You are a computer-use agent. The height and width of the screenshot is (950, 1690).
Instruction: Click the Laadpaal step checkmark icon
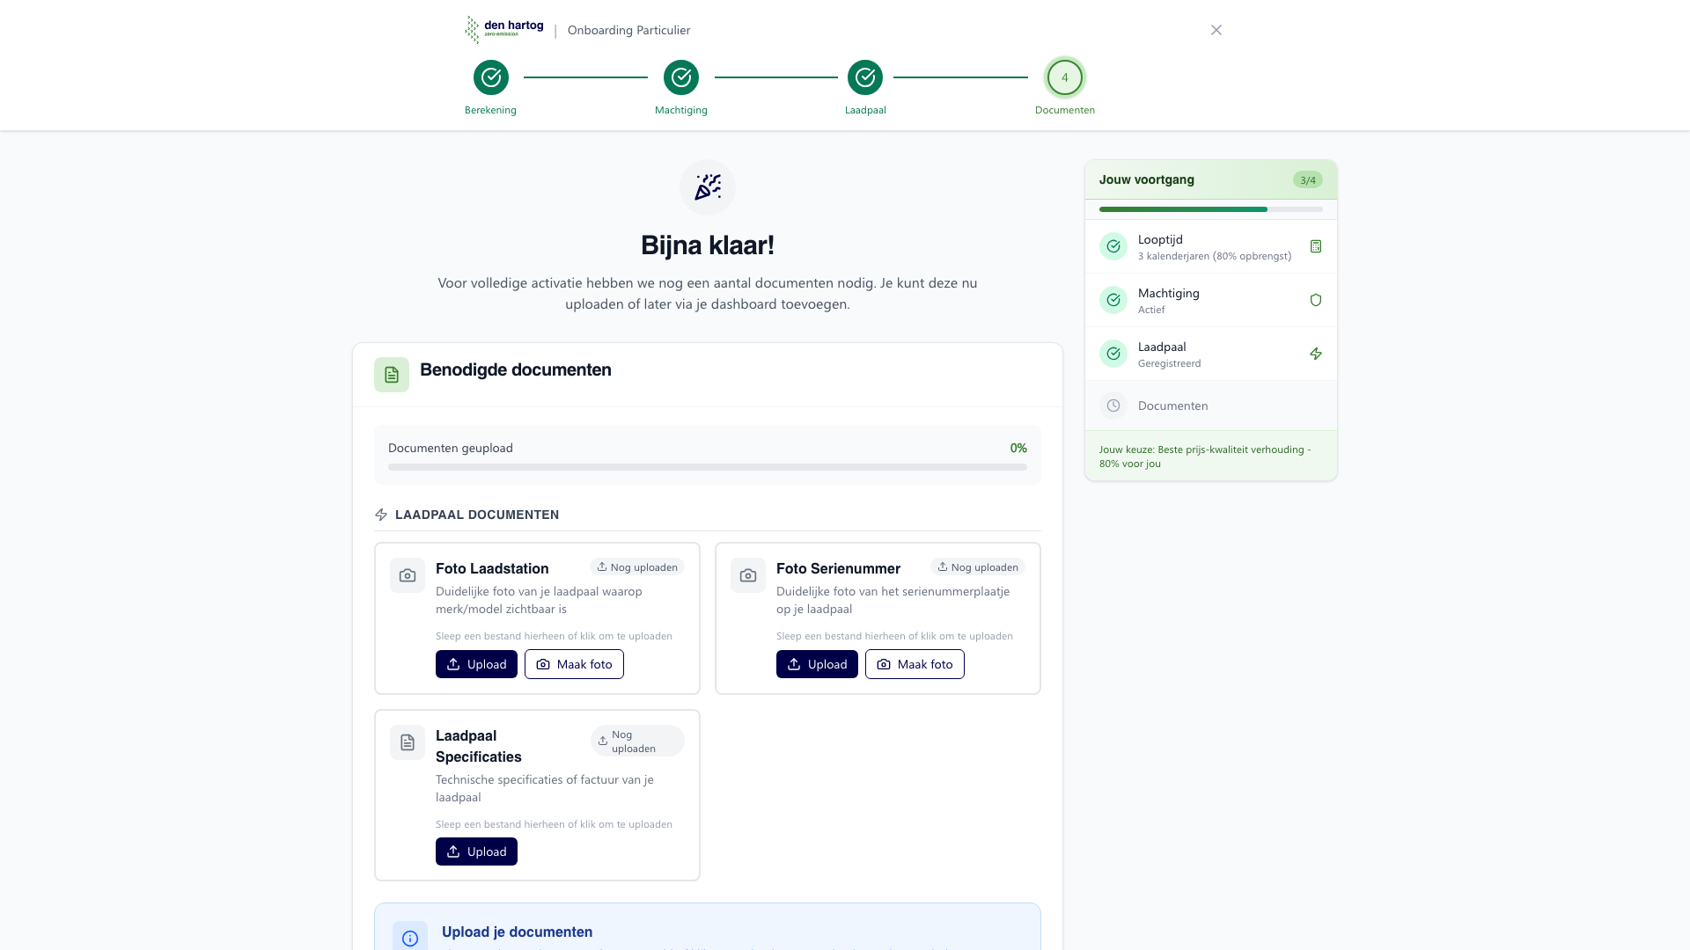click(x=865, y=77)
